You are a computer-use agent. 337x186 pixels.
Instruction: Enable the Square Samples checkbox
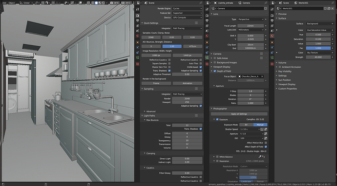tap(169, 63)
